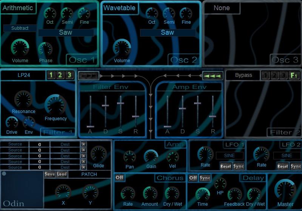
Task: Click the Filter 1 Resonance knob
Action: 23,99
